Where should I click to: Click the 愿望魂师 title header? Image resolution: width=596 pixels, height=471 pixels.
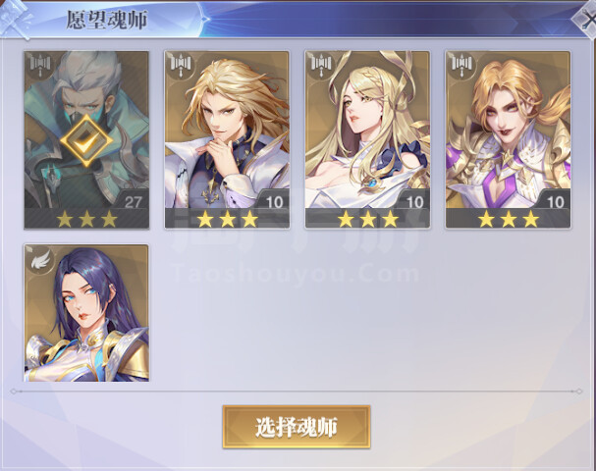tap(106, 20)
